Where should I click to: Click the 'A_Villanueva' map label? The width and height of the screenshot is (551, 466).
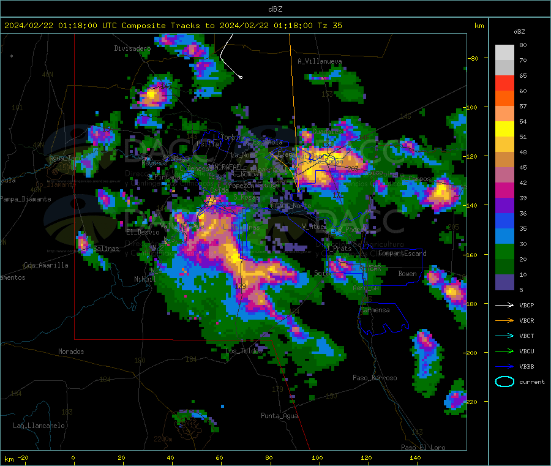point(320,61)
